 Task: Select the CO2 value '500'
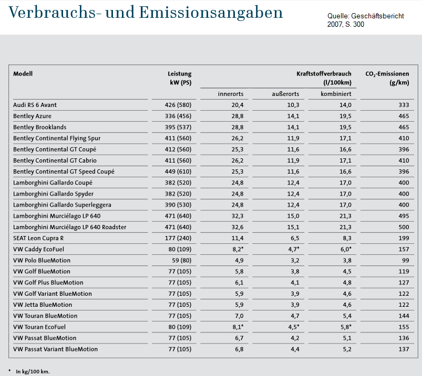(x=404, y=227)
